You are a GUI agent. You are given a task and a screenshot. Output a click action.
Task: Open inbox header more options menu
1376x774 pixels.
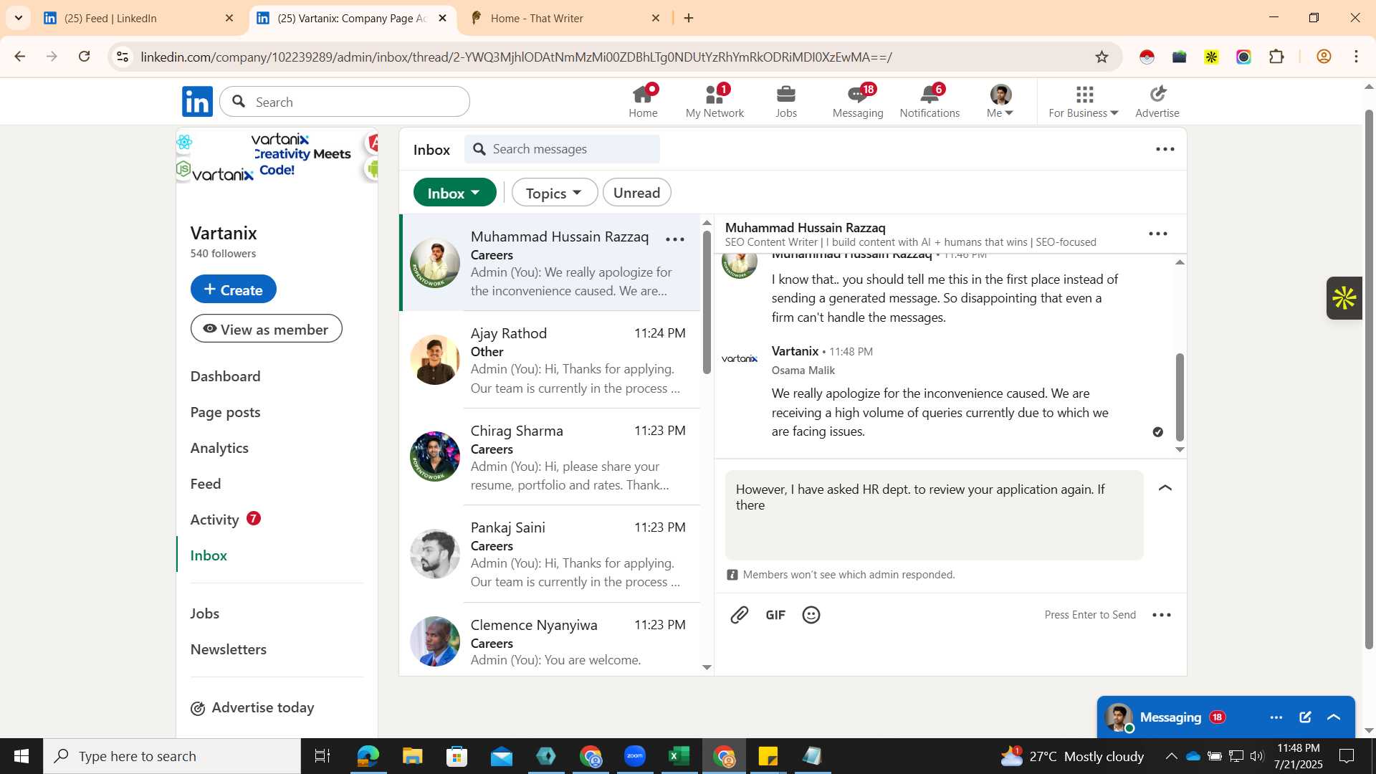1165,149
